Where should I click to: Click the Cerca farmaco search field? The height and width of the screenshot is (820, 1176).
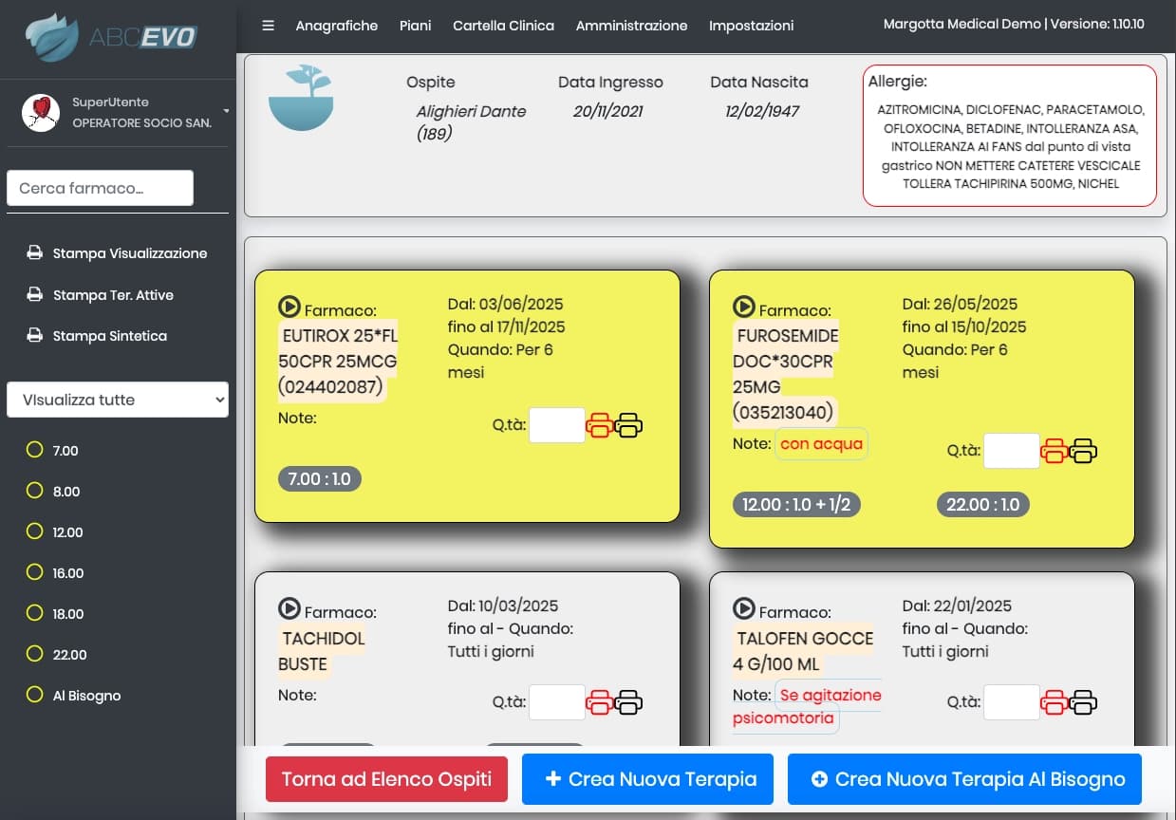(x=100, y=188)
